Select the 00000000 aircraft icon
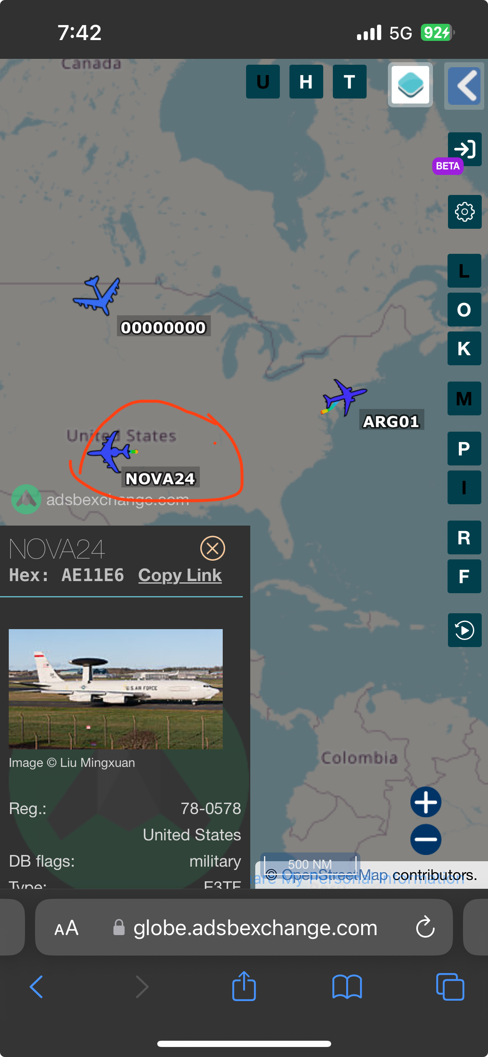 (x=97, y=295)
